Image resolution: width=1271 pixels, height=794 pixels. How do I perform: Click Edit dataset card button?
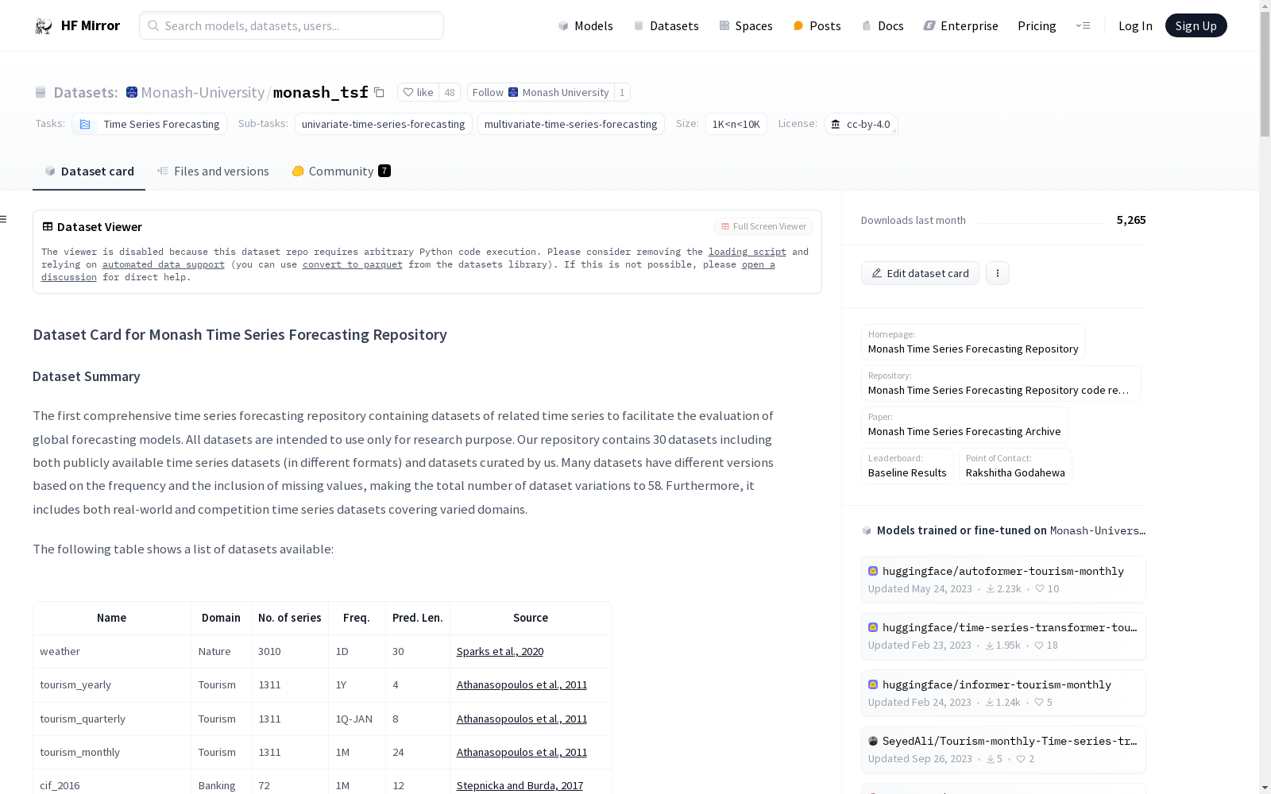coord(920,273)
